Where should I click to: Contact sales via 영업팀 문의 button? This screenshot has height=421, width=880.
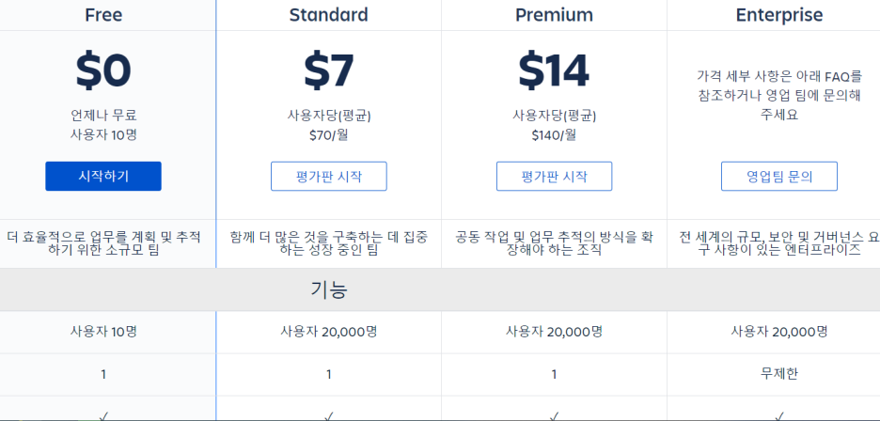(x=779, y=177)
